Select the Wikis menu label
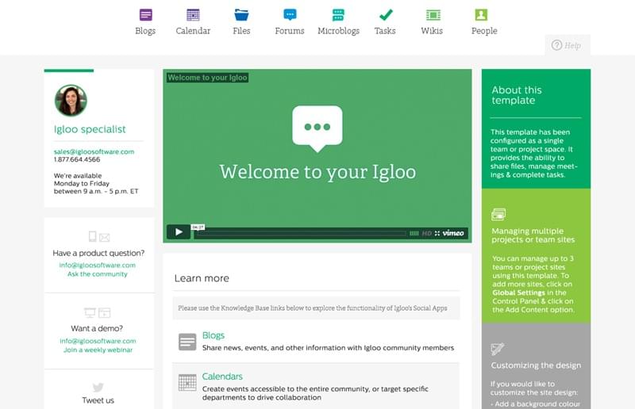Viewport: 635px width, 409px height. (432, 31)
